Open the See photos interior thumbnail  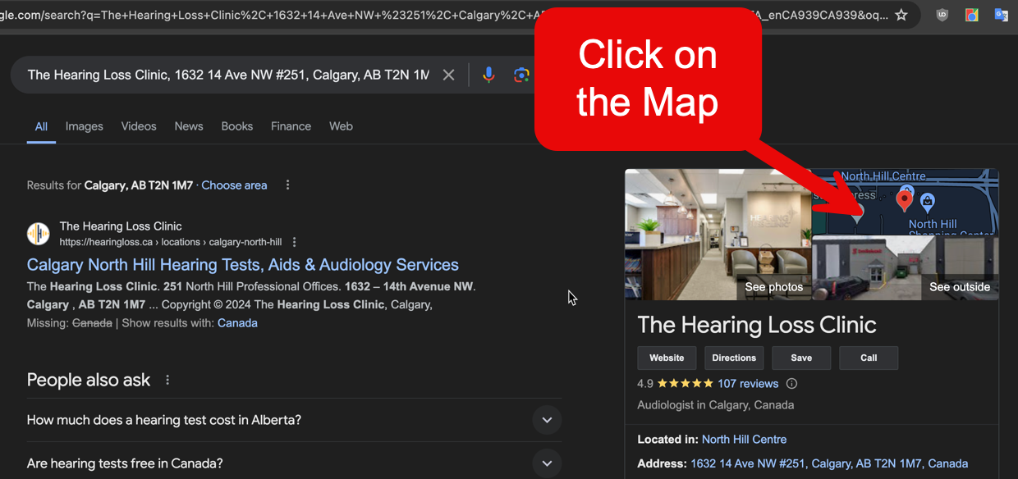tap(718, 235)
